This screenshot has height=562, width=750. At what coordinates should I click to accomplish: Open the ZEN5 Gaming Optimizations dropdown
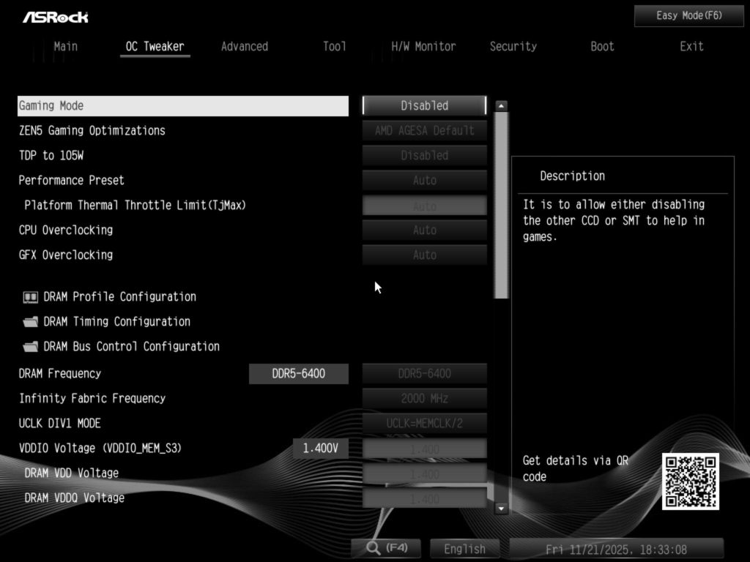[424, 130]
